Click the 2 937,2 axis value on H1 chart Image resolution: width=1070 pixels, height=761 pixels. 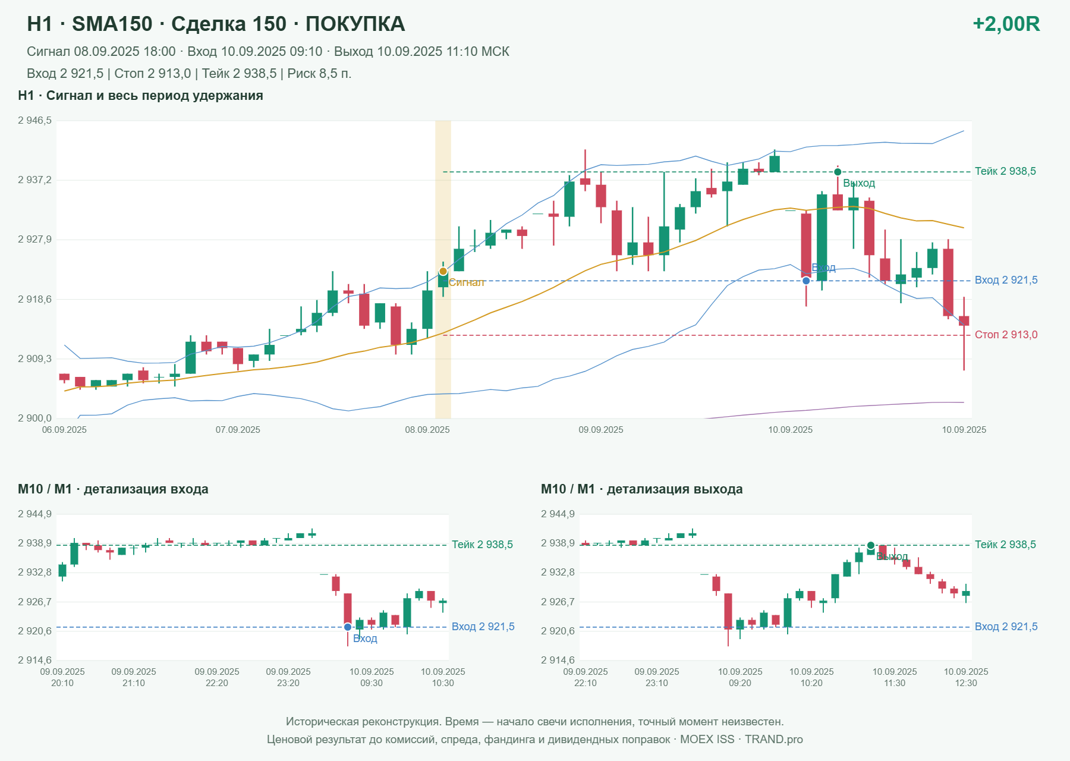[x=34, y=180]
